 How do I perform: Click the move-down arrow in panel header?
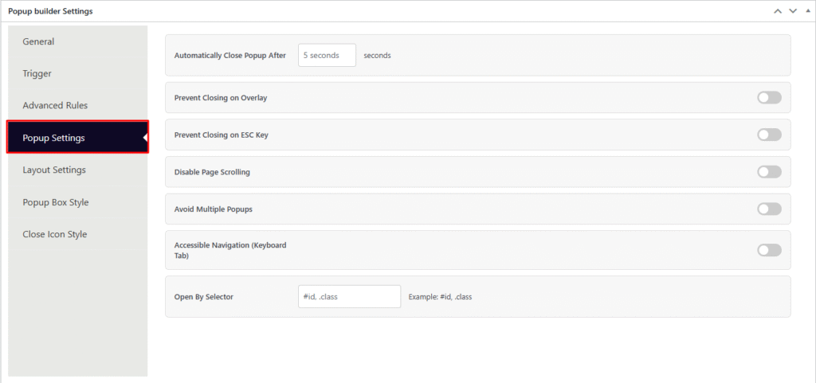pyautogui.click(x=792, y=11)
